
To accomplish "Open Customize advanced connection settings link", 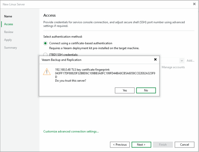I will pos(71,132).
